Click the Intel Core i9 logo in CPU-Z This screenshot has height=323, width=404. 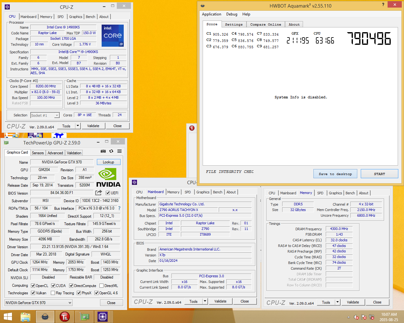pos(113,36)
